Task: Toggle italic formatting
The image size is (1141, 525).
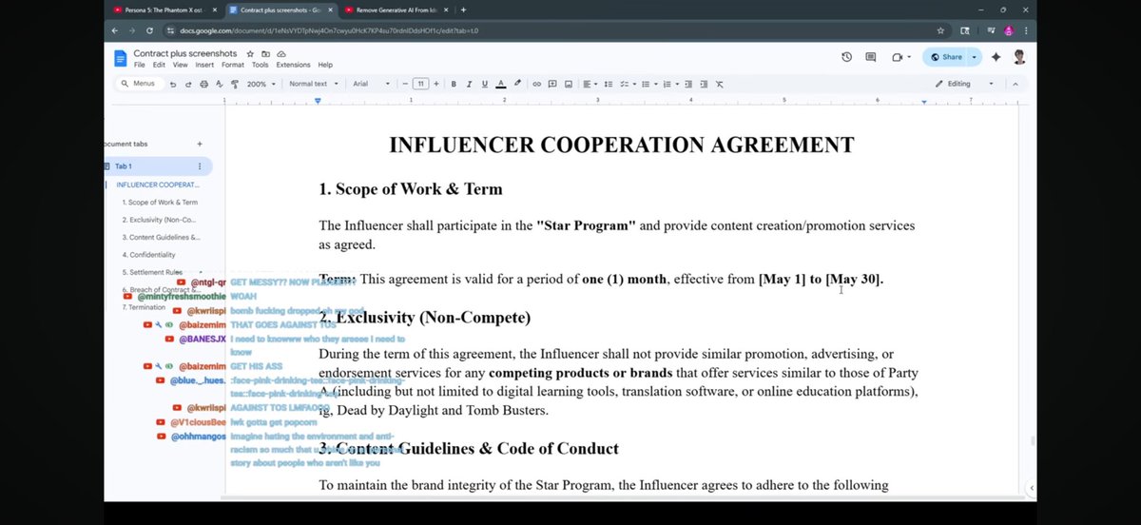Action: [469, 84]
